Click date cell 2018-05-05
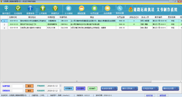Screen dimensions: 182x97 (14, 28)
